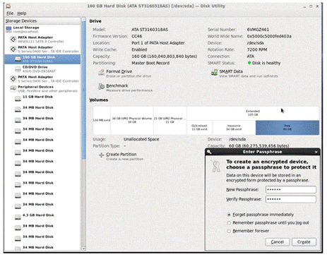327x257 pixels.
Task: Click the Storage Devices list scrollbar thumb
Action: [x=83, y=90]
